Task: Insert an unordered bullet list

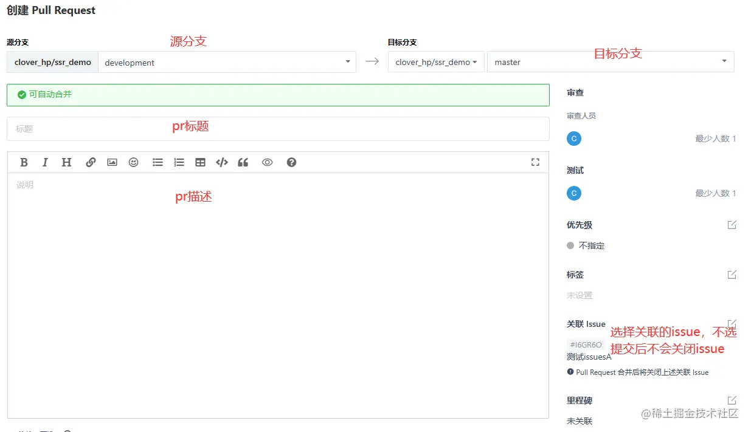Action: [x=157, y=162]
